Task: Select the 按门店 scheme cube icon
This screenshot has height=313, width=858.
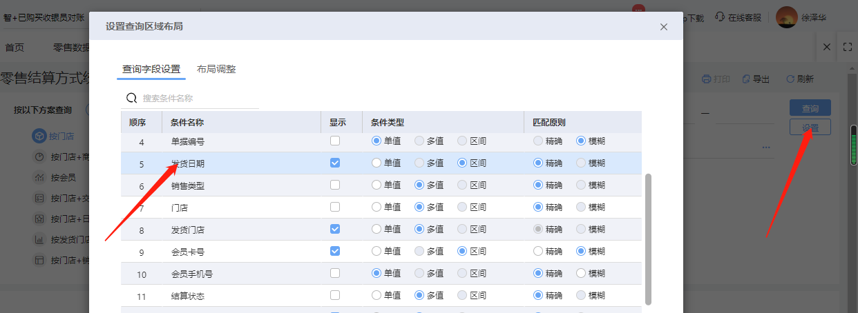Action: (x=39, y=137)
